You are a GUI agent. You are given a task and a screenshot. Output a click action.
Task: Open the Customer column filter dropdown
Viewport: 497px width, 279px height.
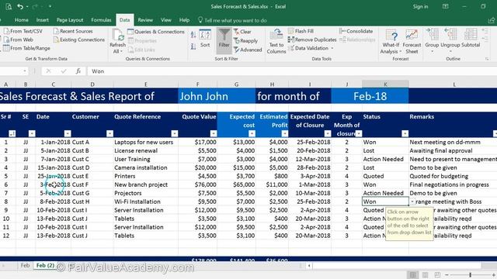coord(109,133)
